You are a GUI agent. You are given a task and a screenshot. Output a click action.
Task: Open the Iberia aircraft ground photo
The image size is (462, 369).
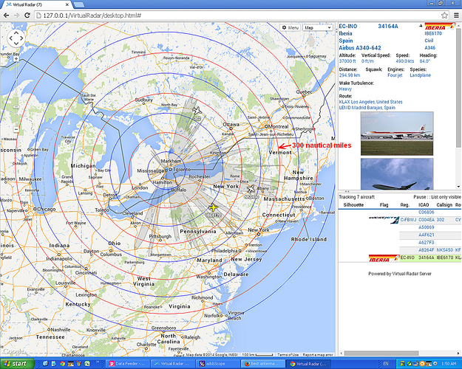[397, 134]
